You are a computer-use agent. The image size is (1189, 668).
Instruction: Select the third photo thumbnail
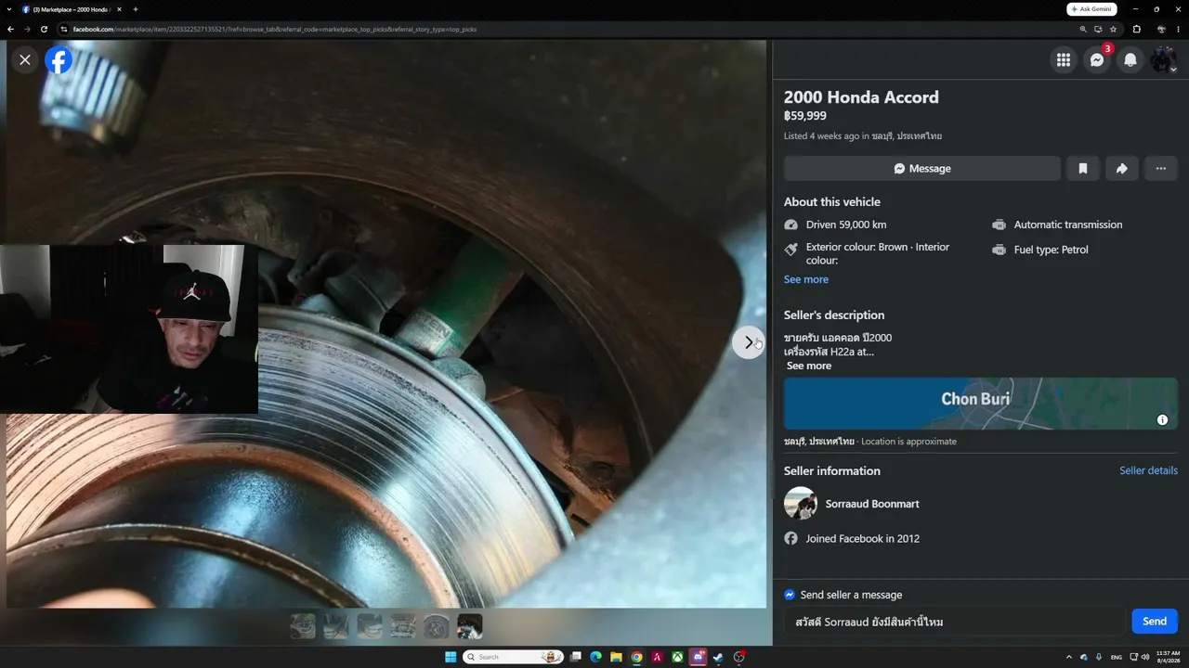coord(370,626)
